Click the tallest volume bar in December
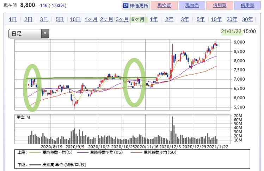264x171 pixels. pyautogui.click(x=172, y=130)
